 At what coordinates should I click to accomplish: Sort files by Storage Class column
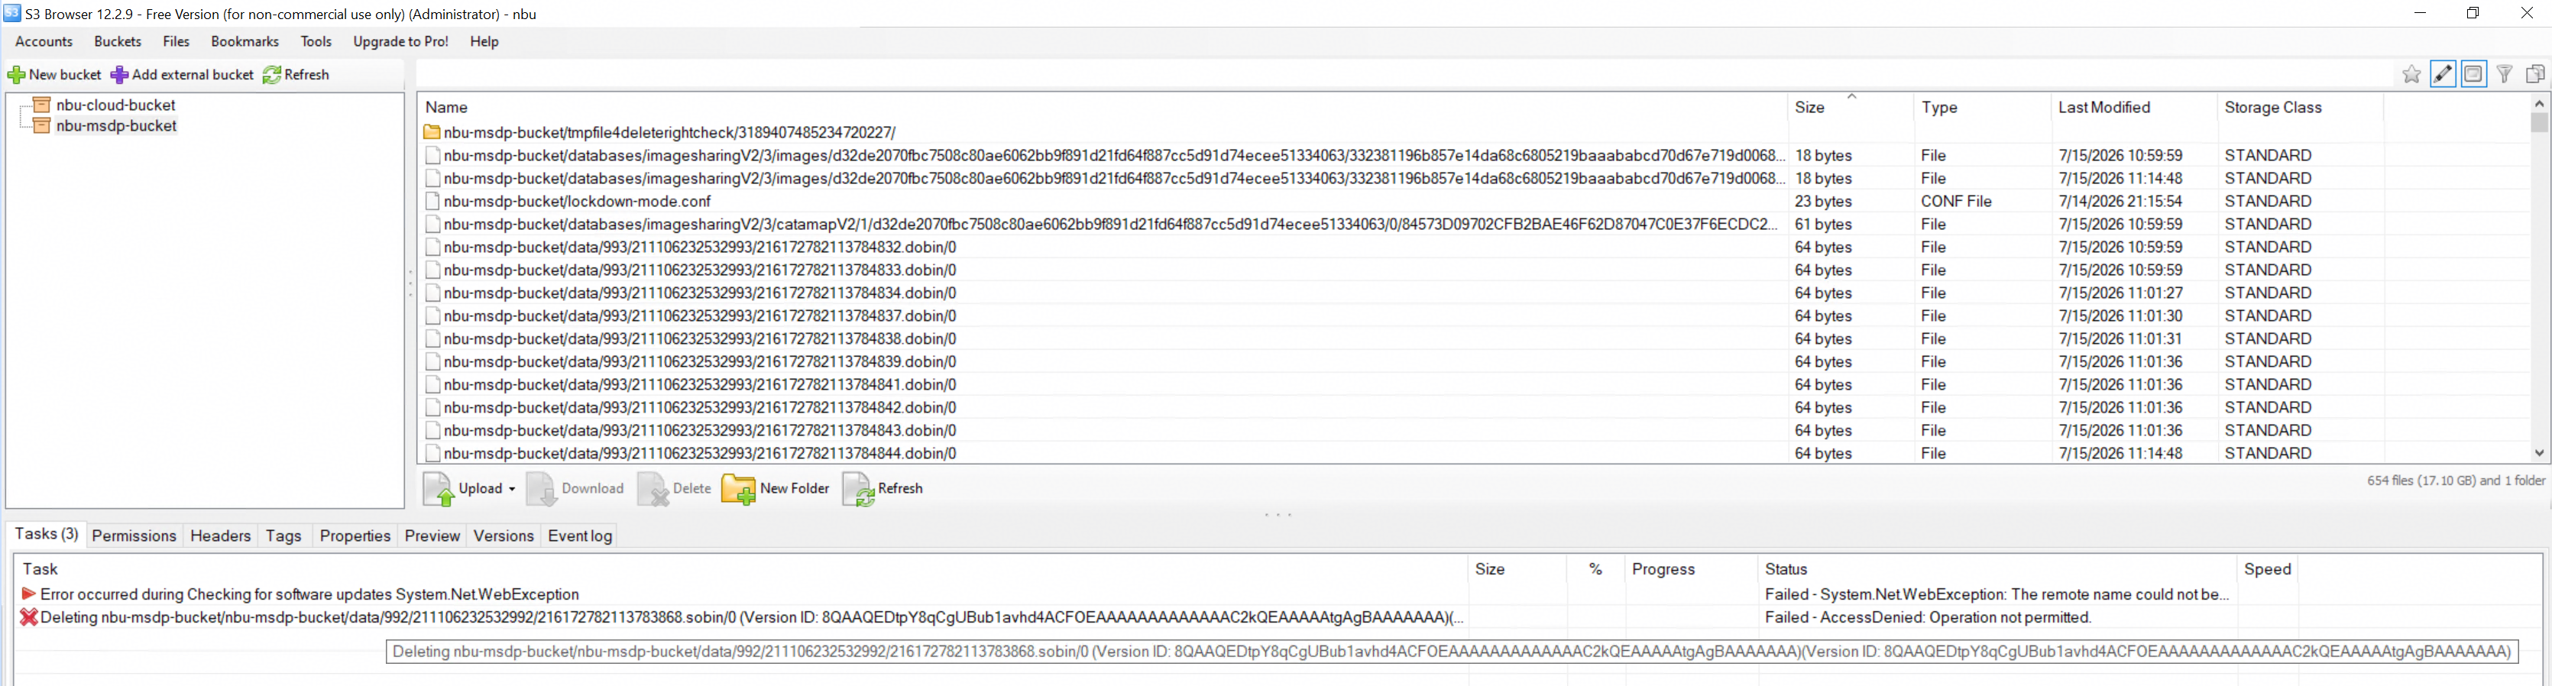[2299, 107]
